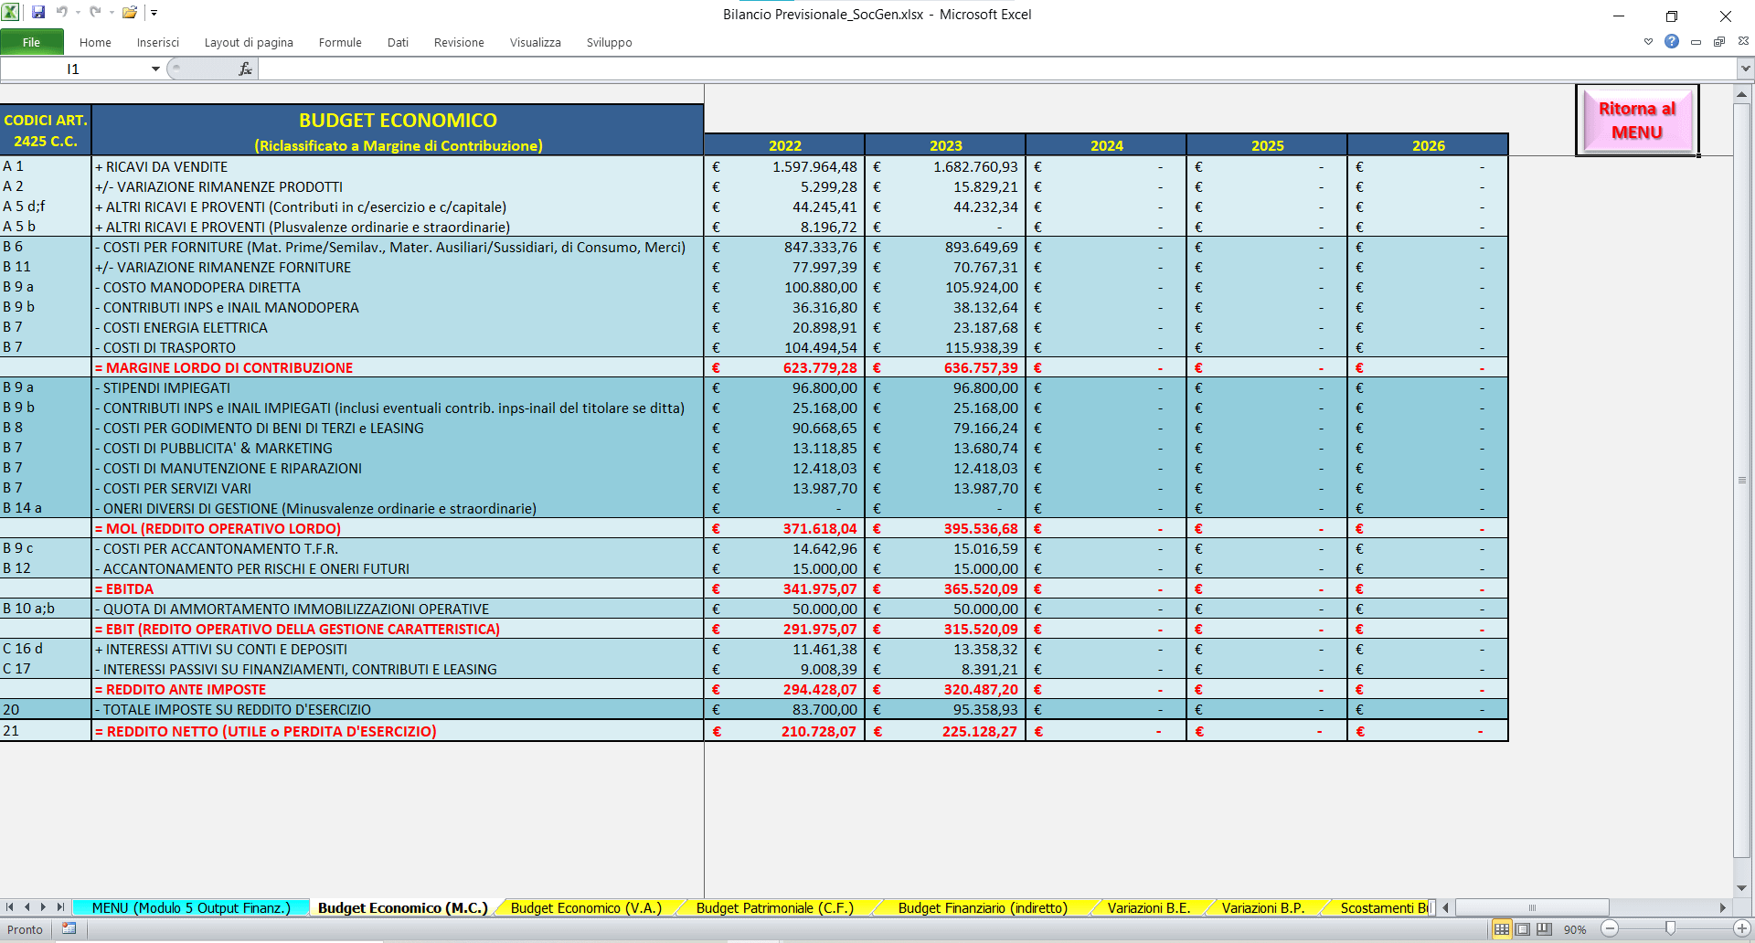Open the Insert Function fx button

click(245, 69)
